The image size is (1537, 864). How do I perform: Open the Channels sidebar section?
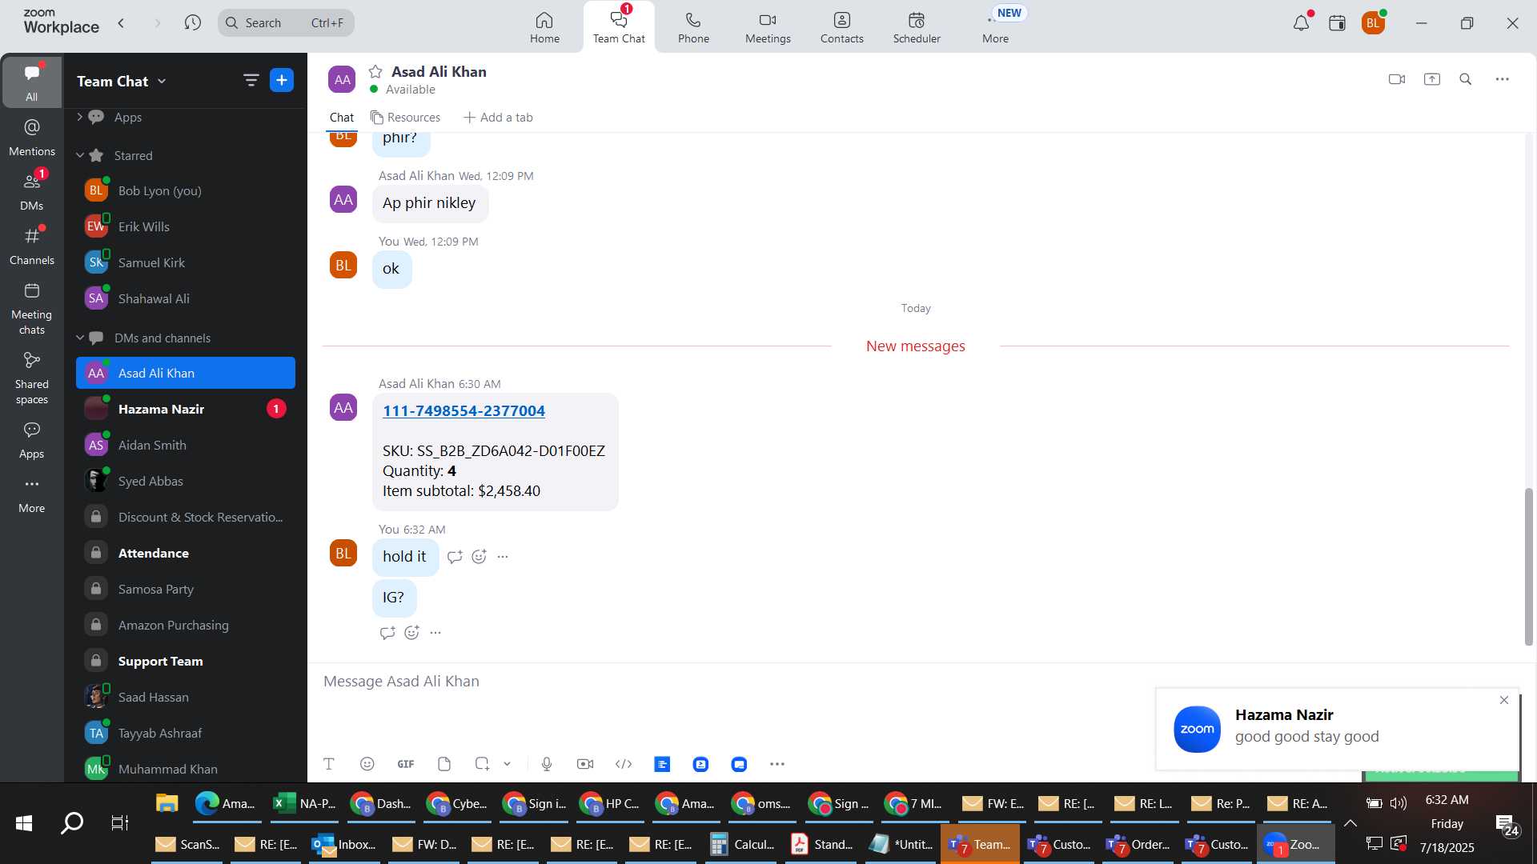point(32,246)
